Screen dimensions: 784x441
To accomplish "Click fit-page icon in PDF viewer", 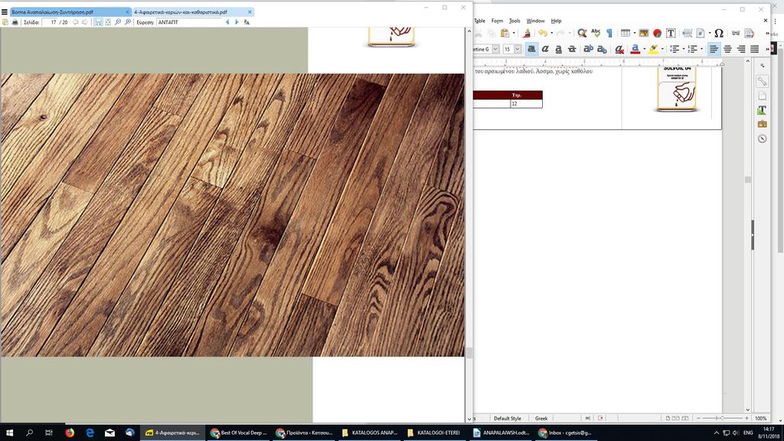I will click(108, 22).
